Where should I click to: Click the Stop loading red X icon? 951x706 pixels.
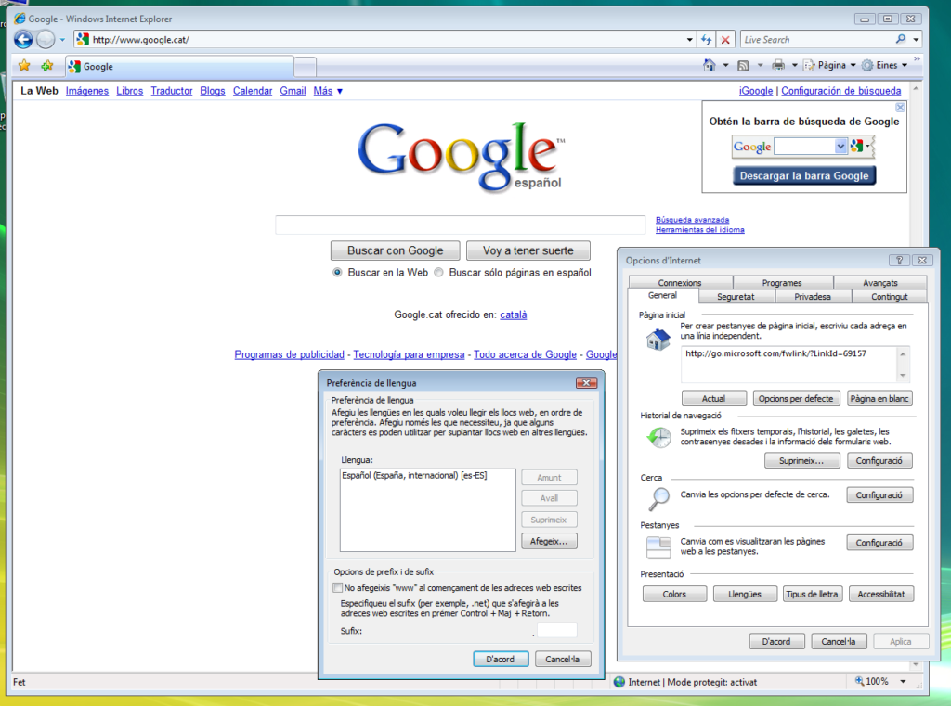(x=725, y=40)
